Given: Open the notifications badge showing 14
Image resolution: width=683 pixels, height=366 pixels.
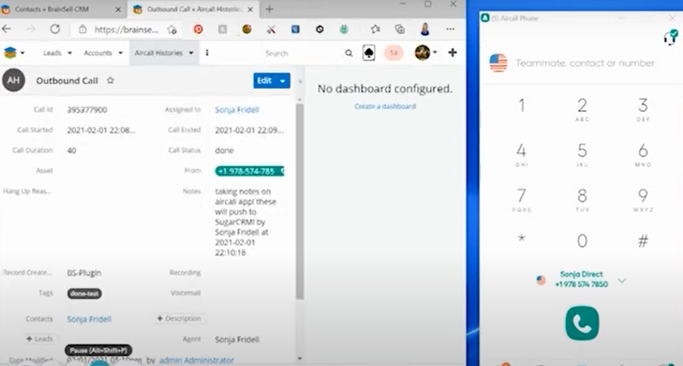Looking at the screenshot, I should [393, 53].
